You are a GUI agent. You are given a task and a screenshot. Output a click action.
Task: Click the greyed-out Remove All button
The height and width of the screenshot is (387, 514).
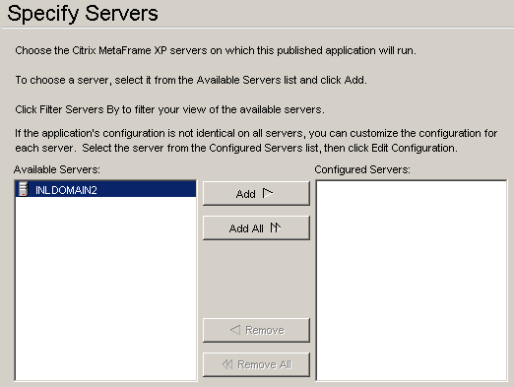[x=256, y=364]
